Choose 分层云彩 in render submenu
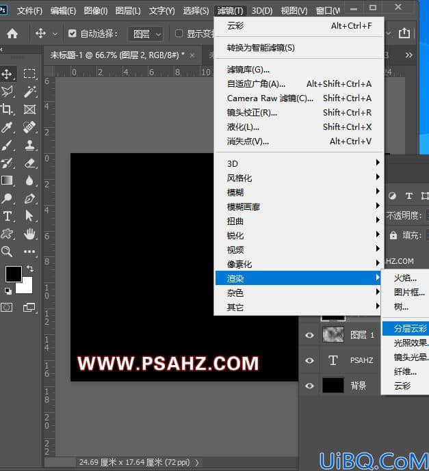This screenshot has height=471, width=429. [x=406, y=328]
